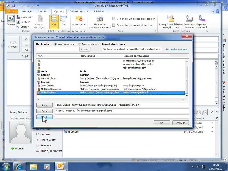Viewport: 228px width, 171px height.
Task: Click the Annuler button
Action: click(x=180, y=123)
